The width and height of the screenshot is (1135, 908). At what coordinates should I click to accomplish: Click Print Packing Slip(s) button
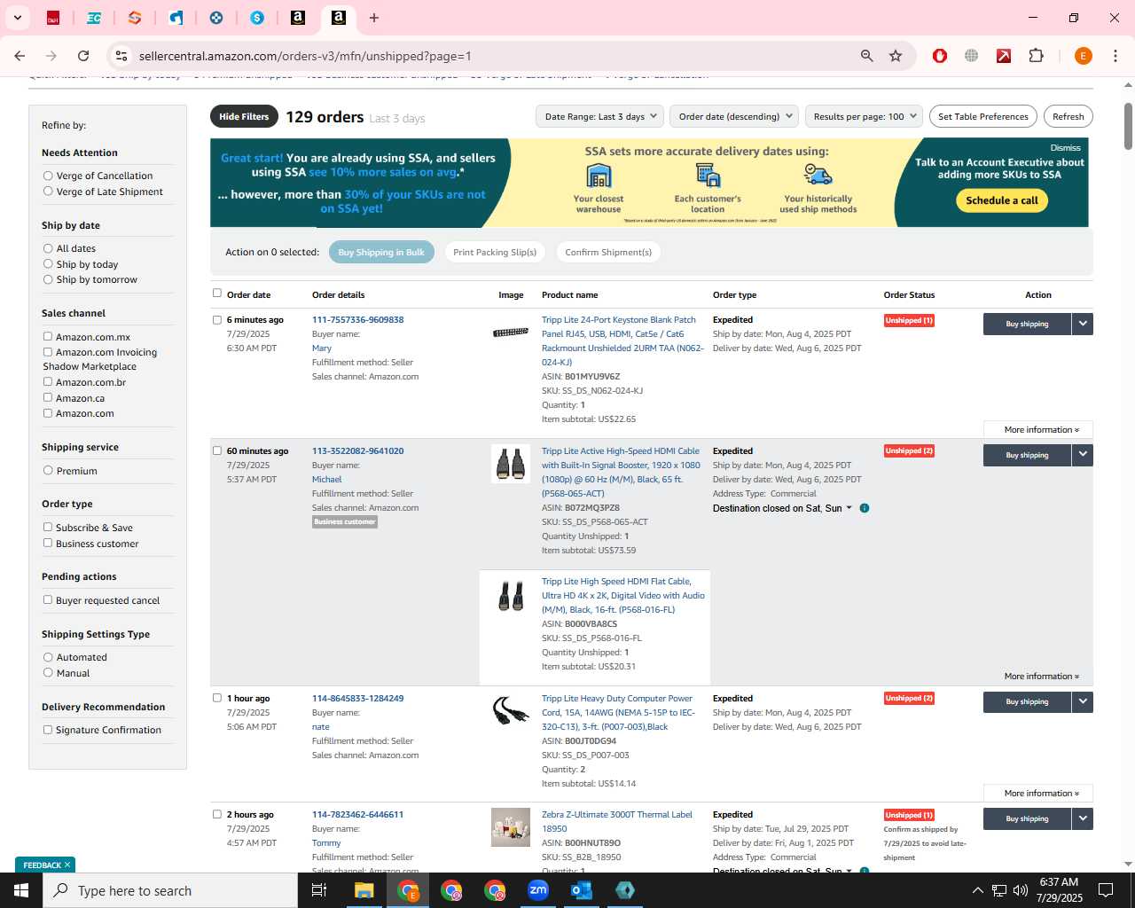pos(495,252)
